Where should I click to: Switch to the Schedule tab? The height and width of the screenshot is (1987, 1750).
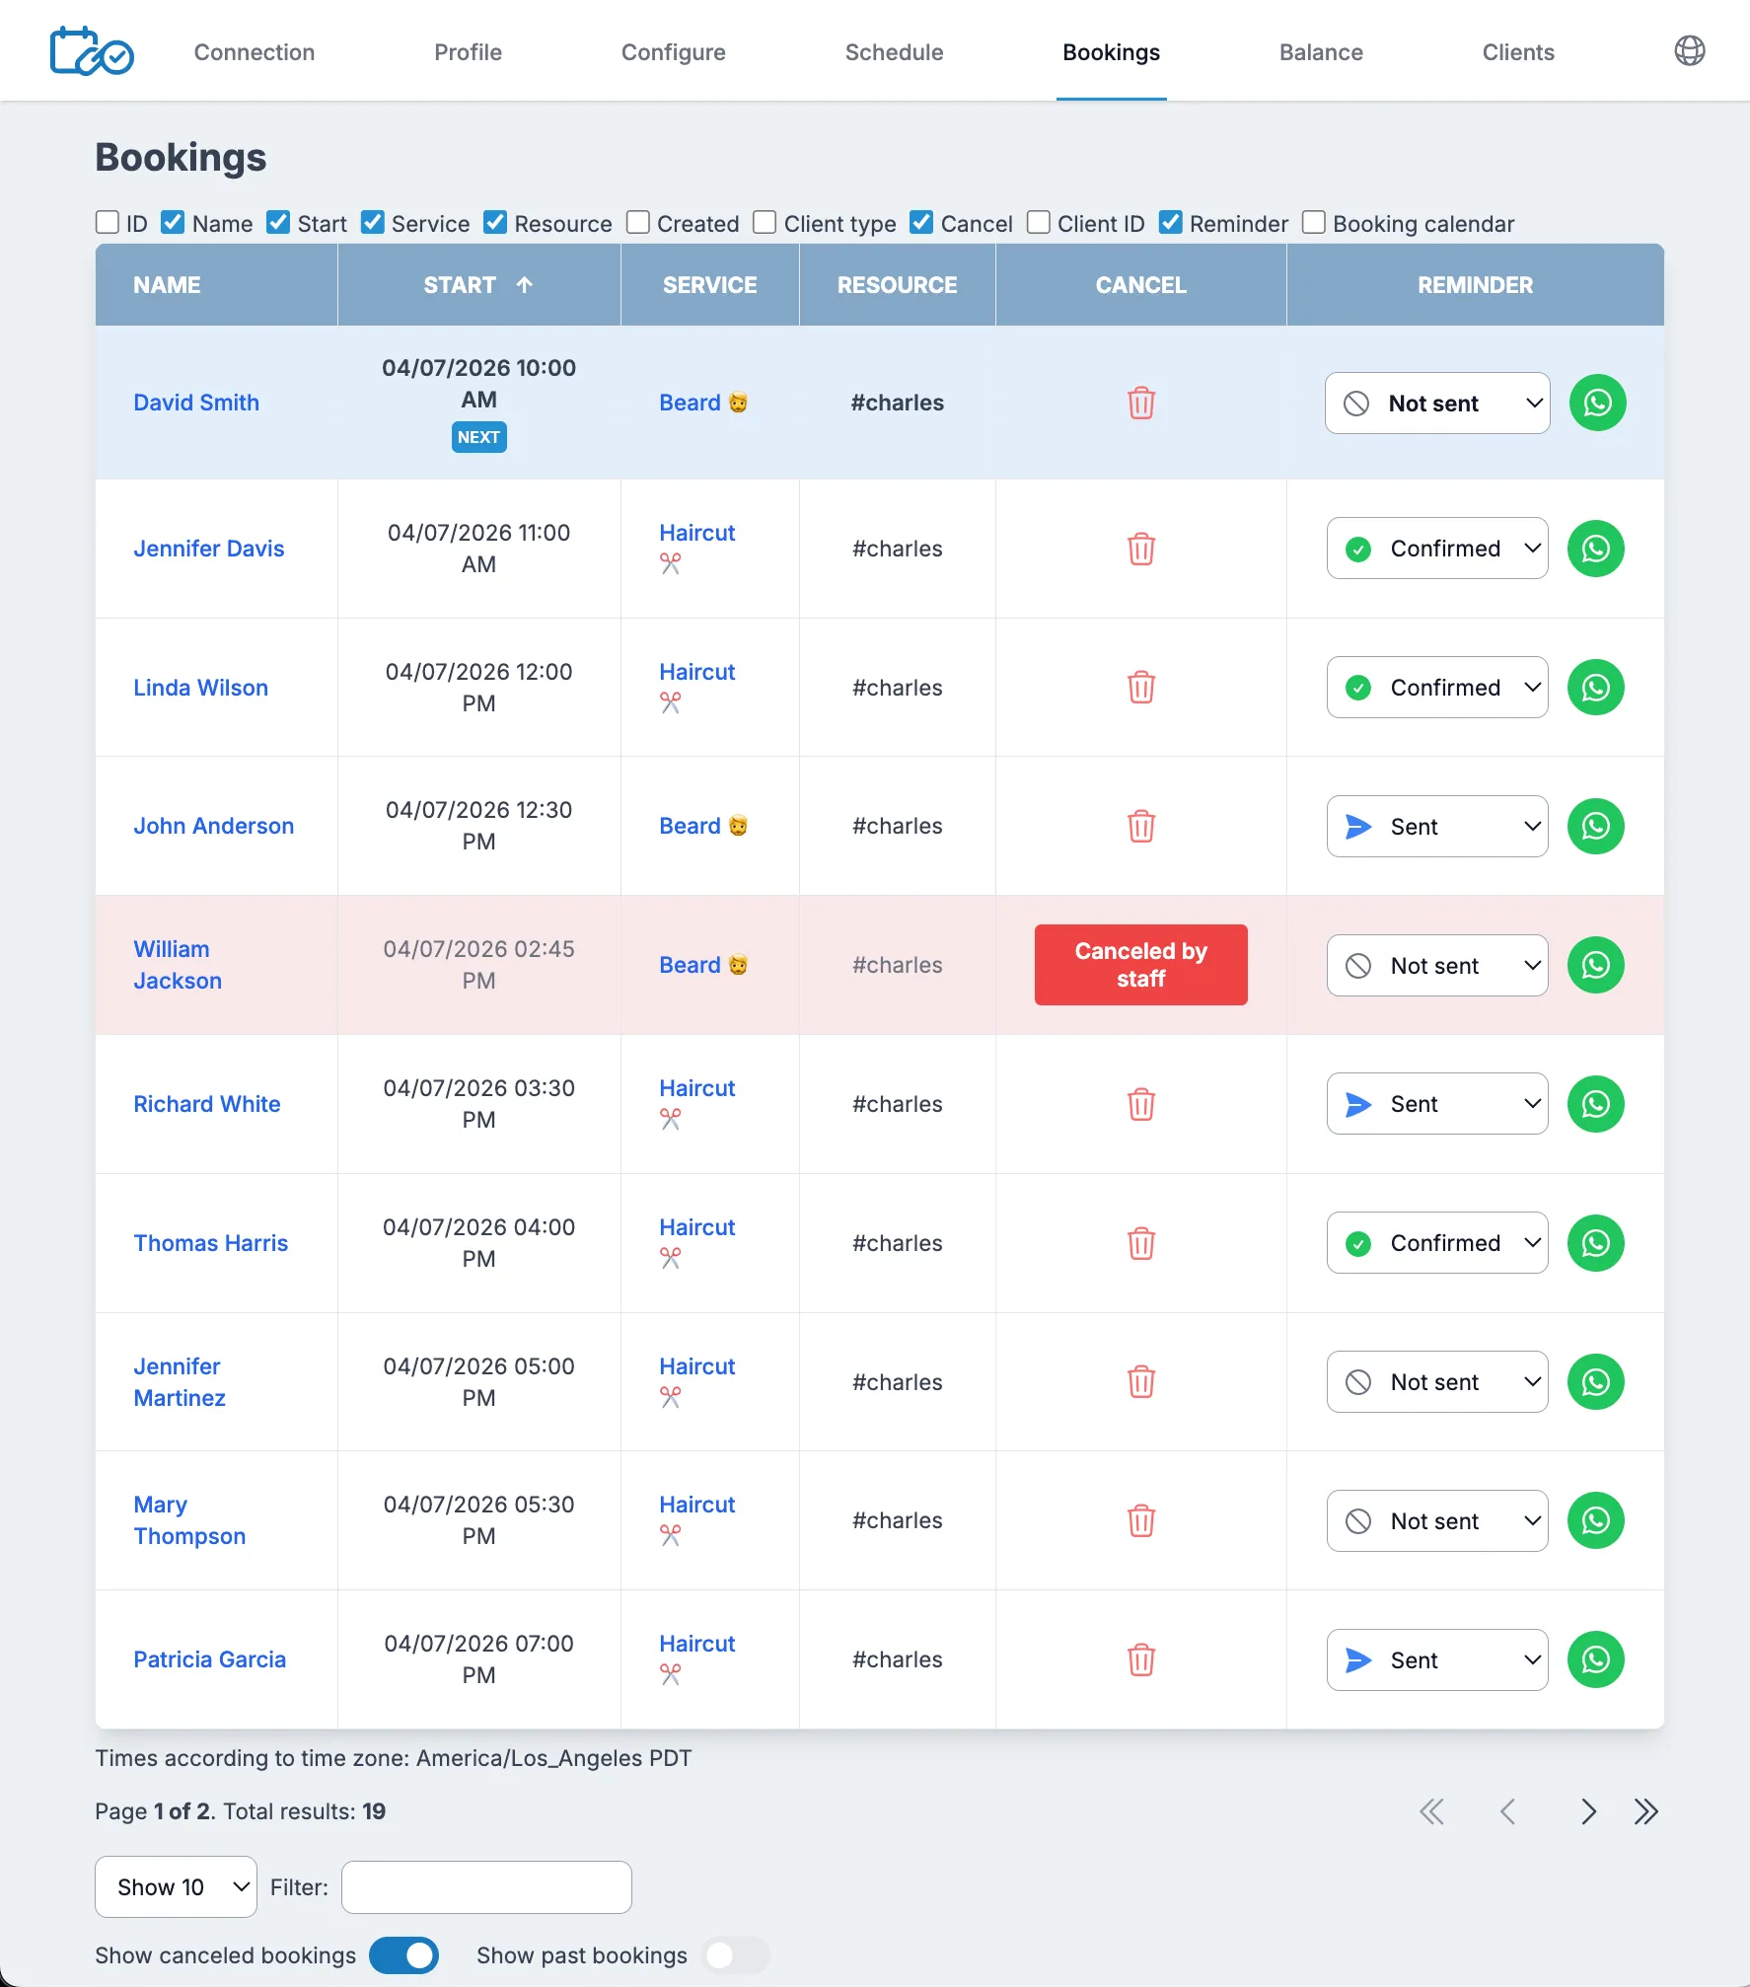[894, 52]
